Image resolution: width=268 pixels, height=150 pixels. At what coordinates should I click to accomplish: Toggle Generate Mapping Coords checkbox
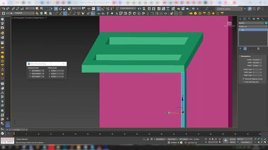[243, 79]
